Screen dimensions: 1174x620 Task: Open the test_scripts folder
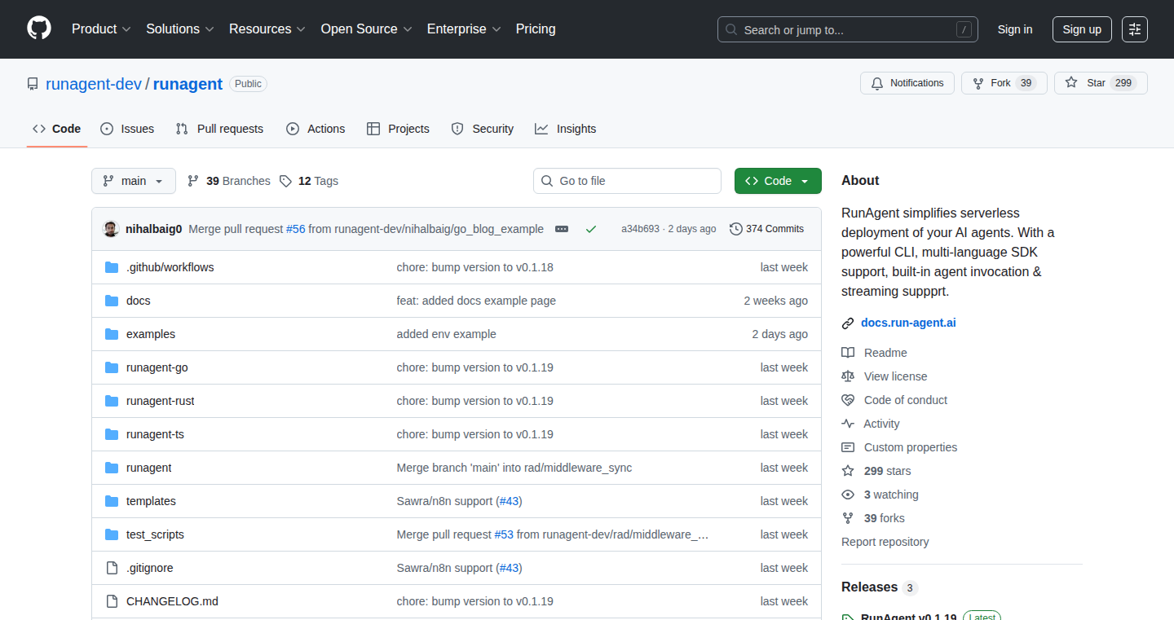[x=155, y=534]
